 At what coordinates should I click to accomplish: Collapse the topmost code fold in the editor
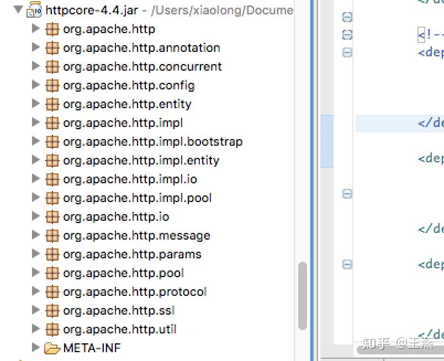(x=347, y=17)
